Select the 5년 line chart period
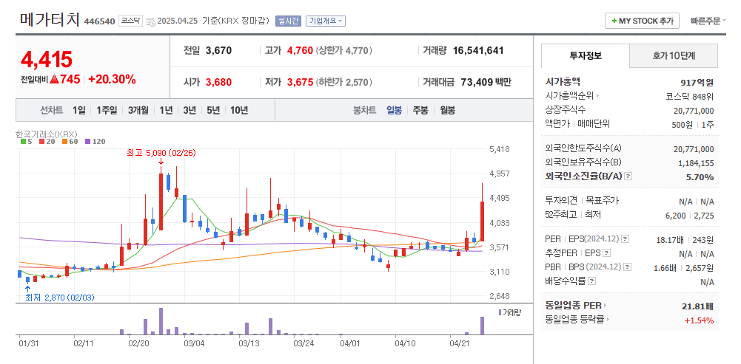741x364 pixels. coord(213,110)
